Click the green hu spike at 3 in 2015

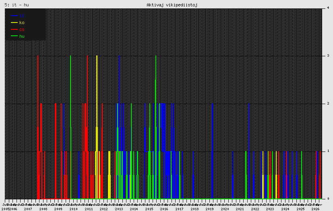[x=156, y=127]
